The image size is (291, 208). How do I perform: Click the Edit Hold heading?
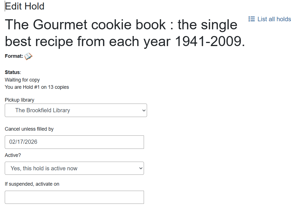25,6
